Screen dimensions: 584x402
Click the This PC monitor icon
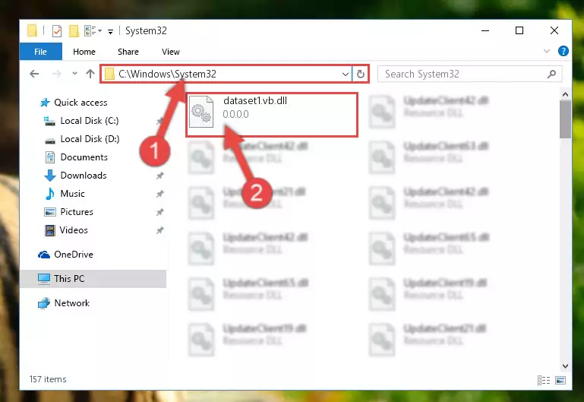point(44,279)
